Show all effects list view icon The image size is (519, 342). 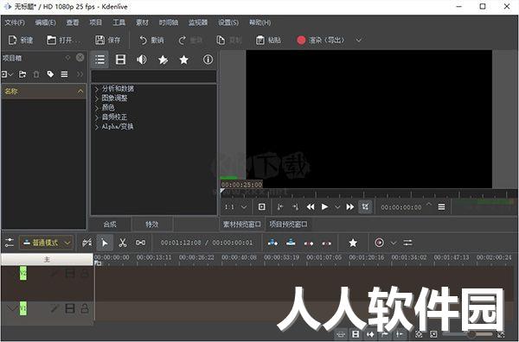click(99, 60)
